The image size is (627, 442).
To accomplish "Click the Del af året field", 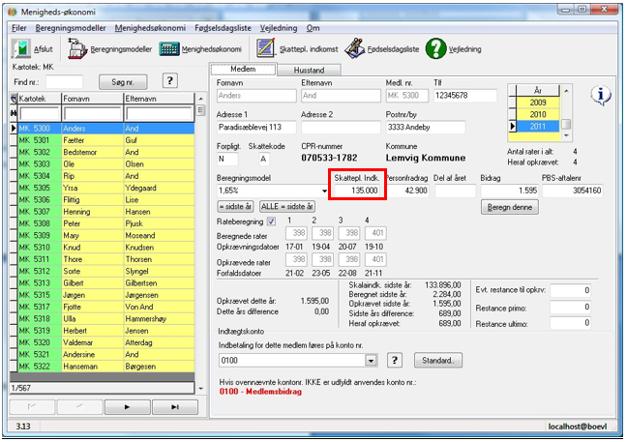I will (455, 191).
